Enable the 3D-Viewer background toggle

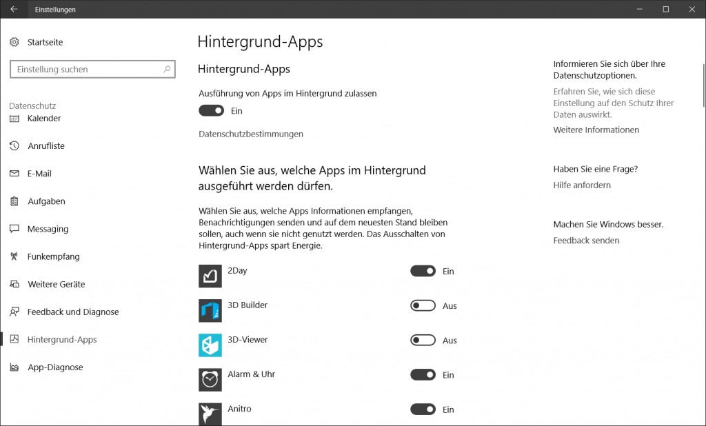tap(423, 341)
